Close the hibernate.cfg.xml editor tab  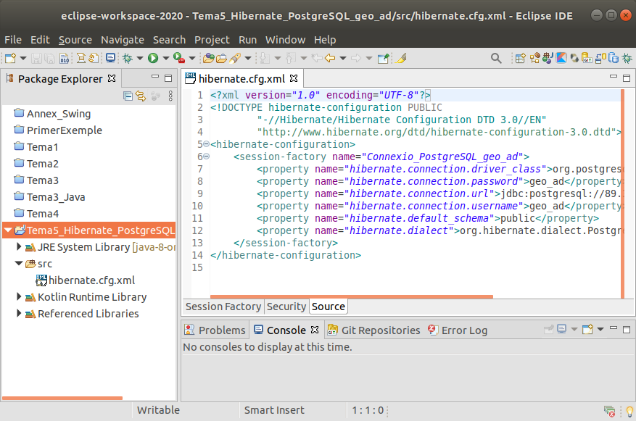294,78
